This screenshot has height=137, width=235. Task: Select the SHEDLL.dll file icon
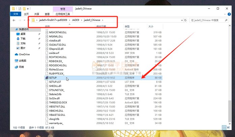click(47, 86)
